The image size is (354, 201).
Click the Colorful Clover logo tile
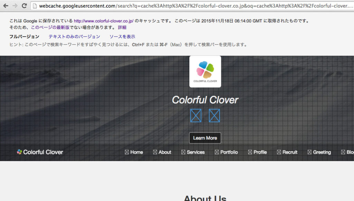(205, 71)
